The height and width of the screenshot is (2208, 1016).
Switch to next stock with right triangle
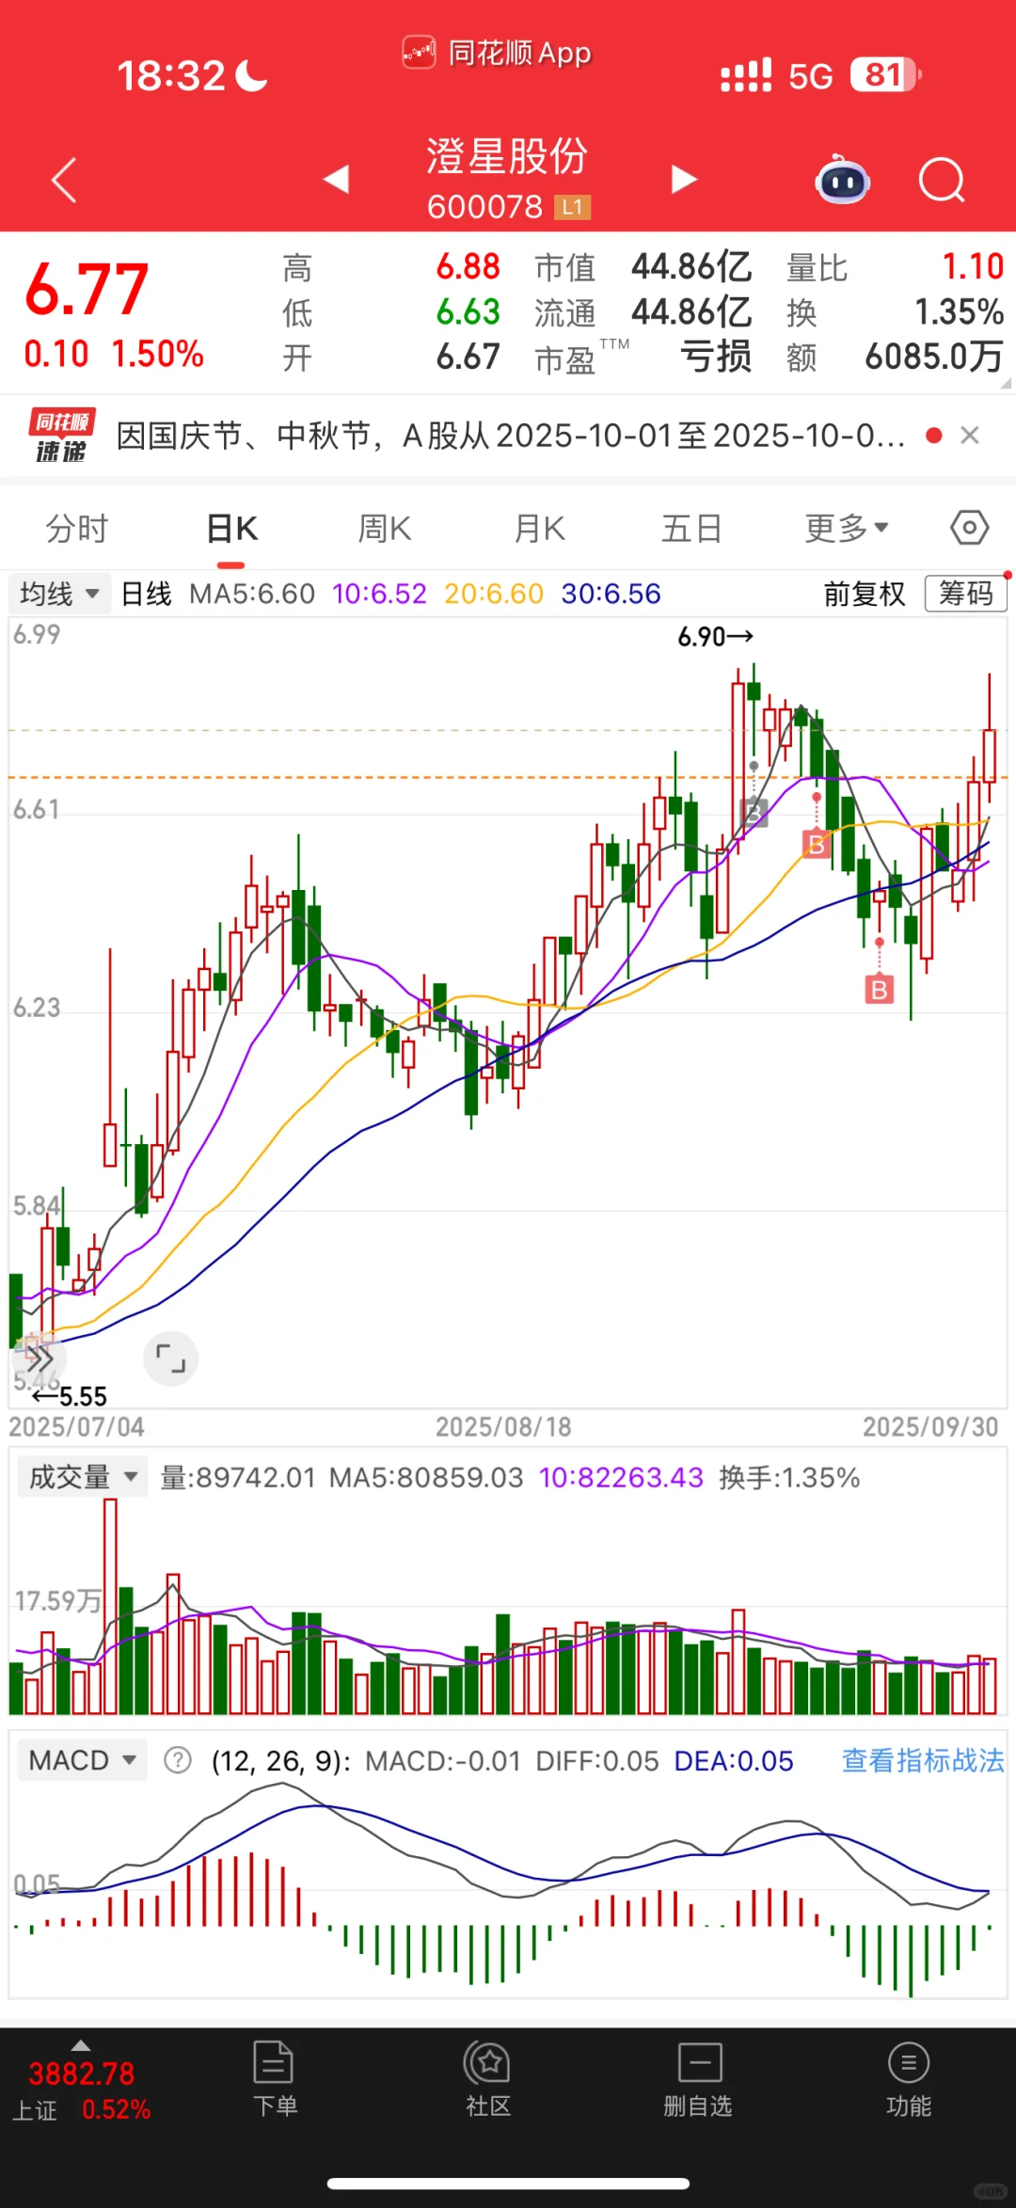point(683,179)
